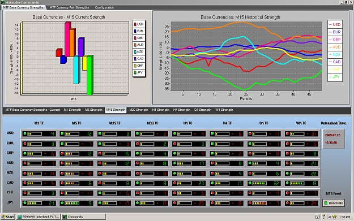This screenshot has width=354, height=221.
Task: Select the M5 Strength subtab
Action: pos(93,110)
